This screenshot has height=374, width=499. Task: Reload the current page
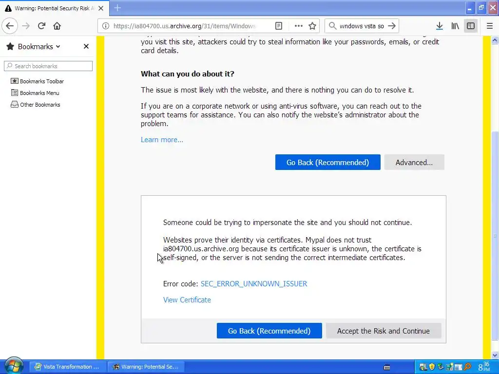41,26
